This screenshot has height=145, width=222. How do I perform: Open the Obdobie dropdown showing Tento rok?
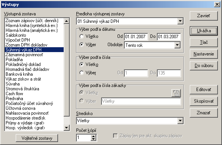[x=177, y=45]
